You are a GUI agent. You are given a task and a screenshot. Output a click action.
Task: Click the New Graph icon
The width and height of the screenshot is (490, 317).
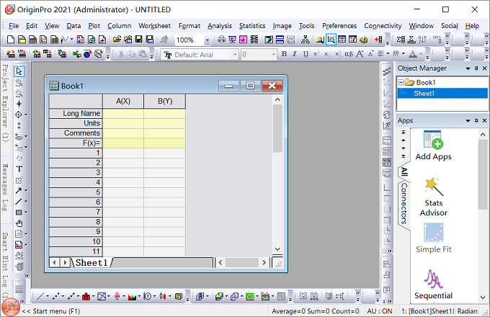tap(43, 40)
